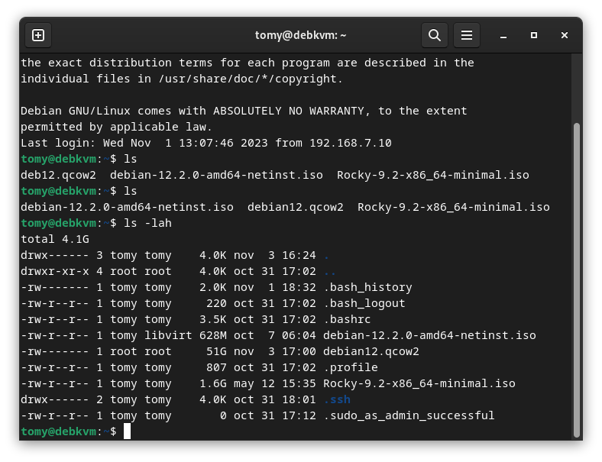Click the tomy@debkvm window title
The image size is (602, 462).
(x=300, y=35)
